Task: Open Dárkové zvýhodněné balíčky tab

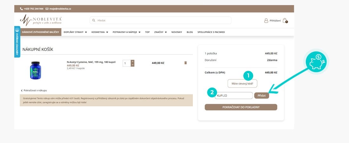Action: [x=41, y=32]
